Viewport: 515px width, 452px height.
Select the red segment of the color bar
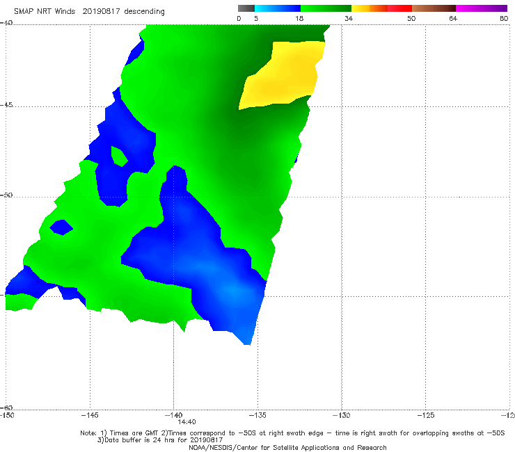pos(399,8)
